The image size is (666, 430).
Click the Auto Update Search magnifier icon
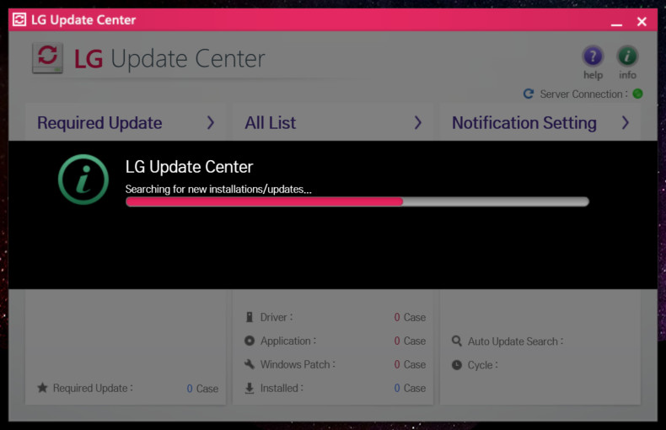[x=457, y=341]
